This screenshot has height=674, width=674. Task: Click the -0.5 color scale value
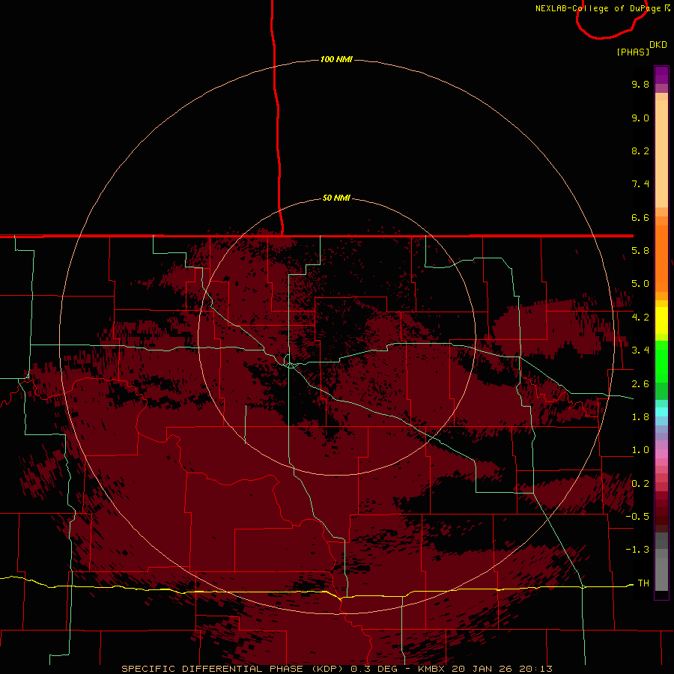pos(637,517)
